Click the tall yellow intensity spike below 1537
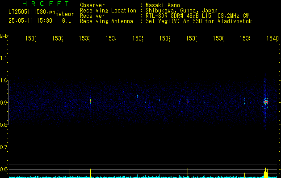Viewport: 281px width, 178px height. pos(188,173)
